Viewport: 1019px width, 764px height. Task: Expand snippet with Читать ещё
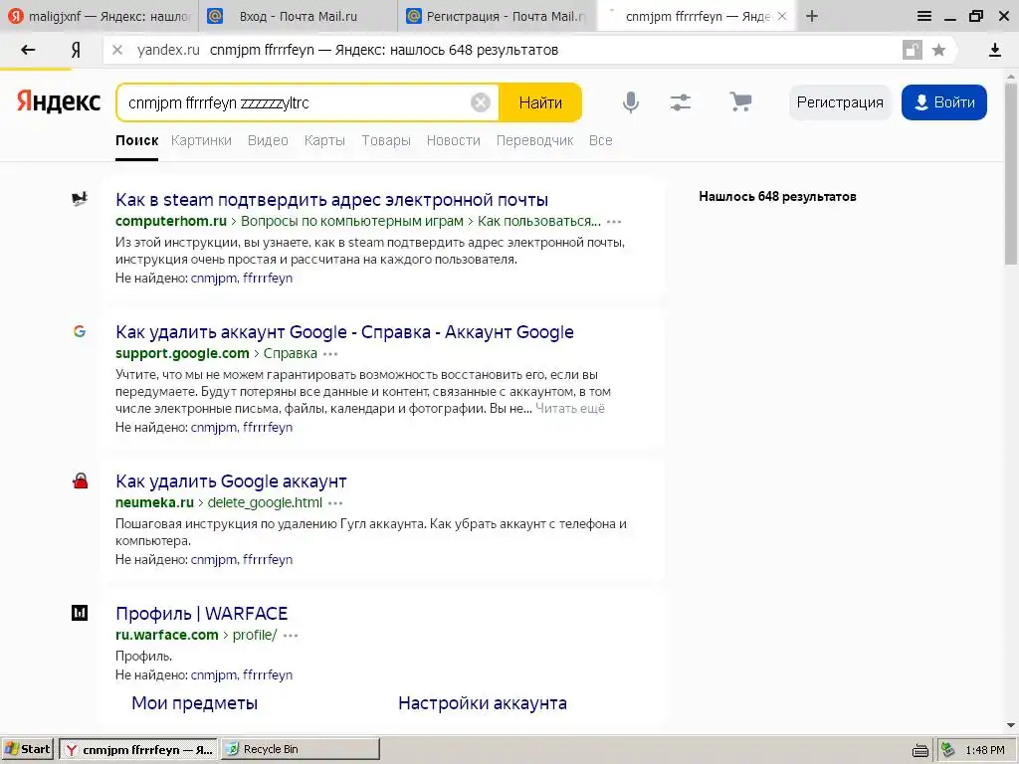[570, 409]
